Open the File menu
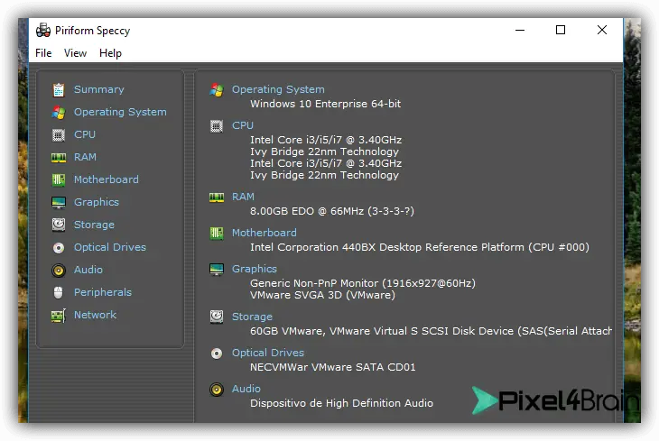The image size is (659, 441). (43, 53)
